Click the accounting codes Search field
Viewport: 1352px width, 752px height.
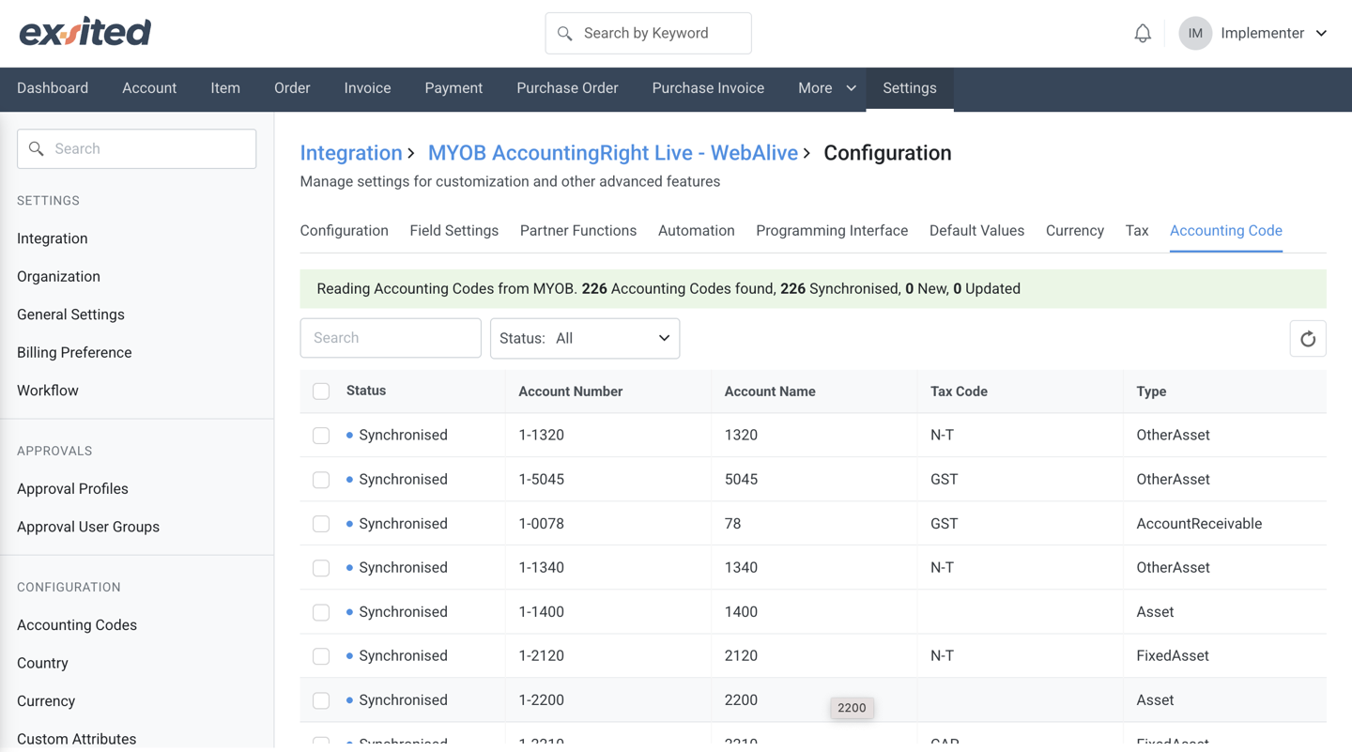[391, 338]
